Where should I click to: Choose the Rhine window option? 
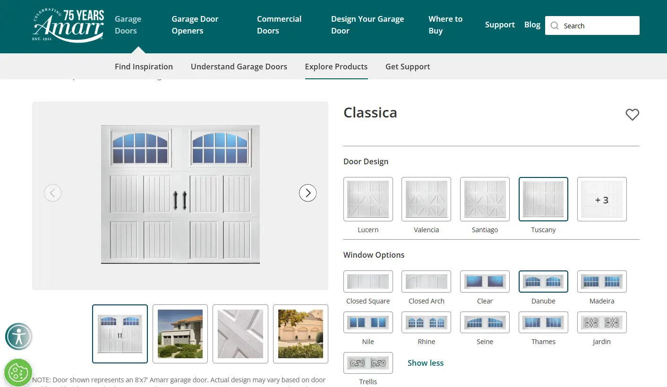pos(426,322)
